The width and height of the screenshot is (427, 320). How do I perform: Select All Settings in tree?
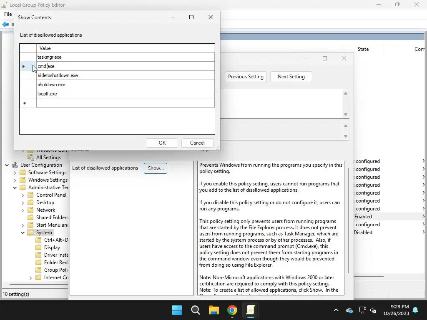click(48, 157)
